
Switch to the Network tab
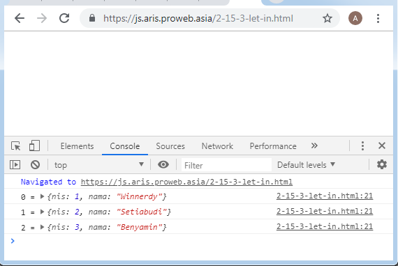coord(217,146)
